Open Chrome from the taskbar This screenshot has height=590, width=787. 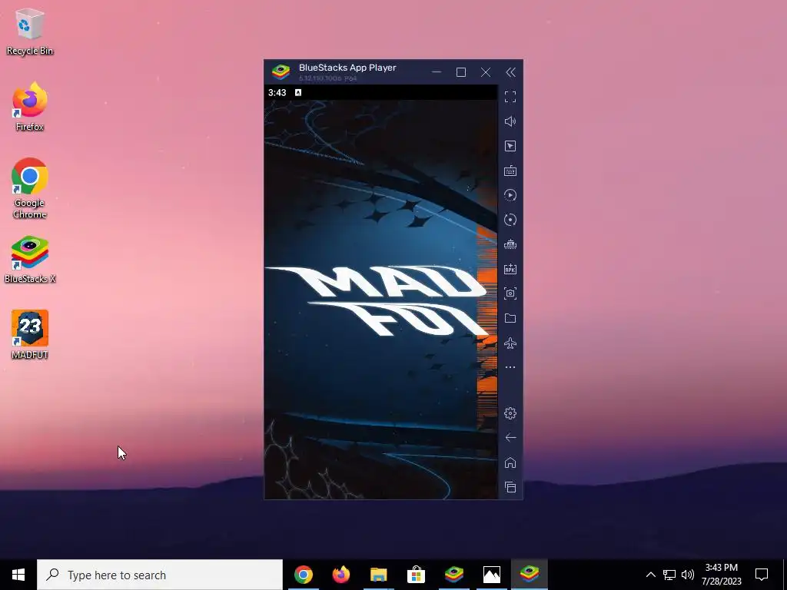(x=303, y=575)
